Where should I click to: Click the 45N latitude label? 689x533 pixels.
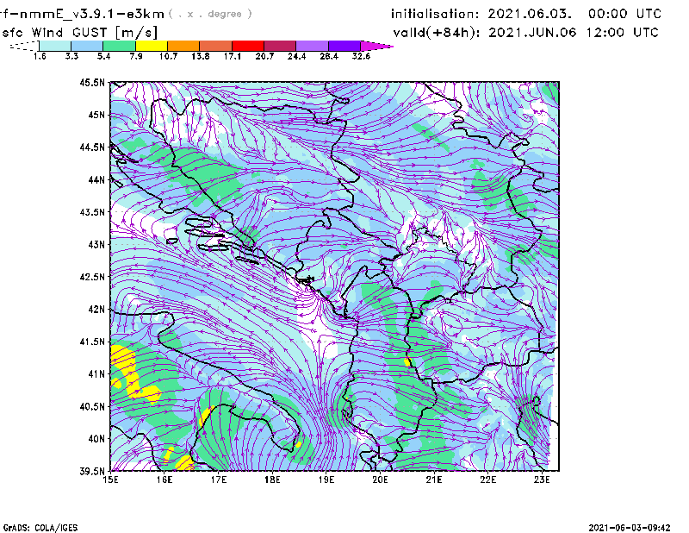point(96,115)
